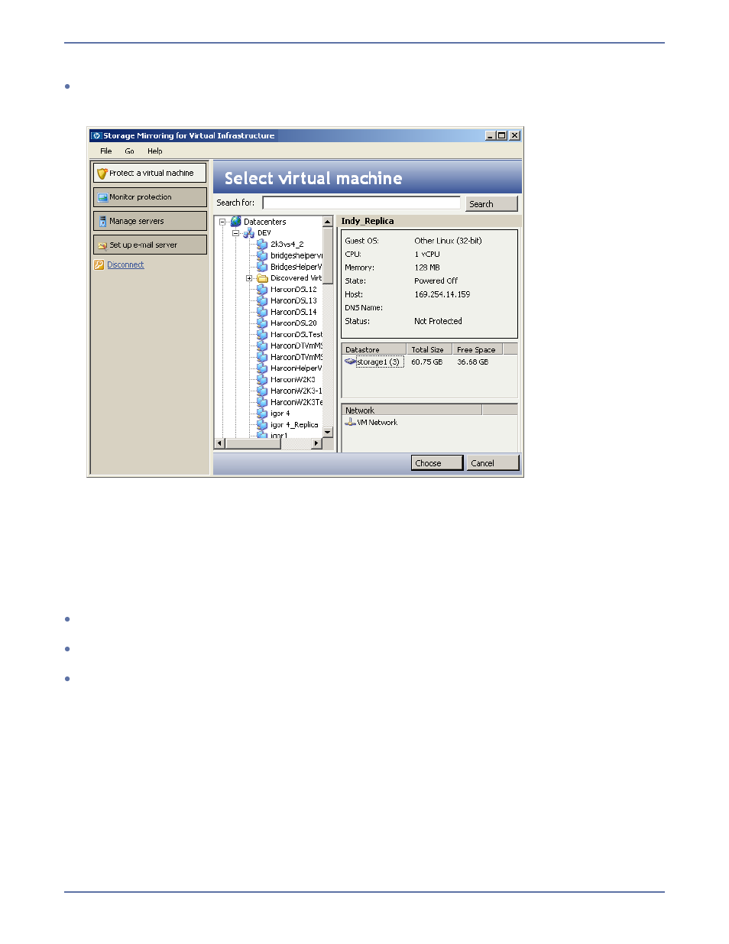Click the HarconDSL12 VM icon
Viewport: 729px width, 944px height.
point(262,289)
